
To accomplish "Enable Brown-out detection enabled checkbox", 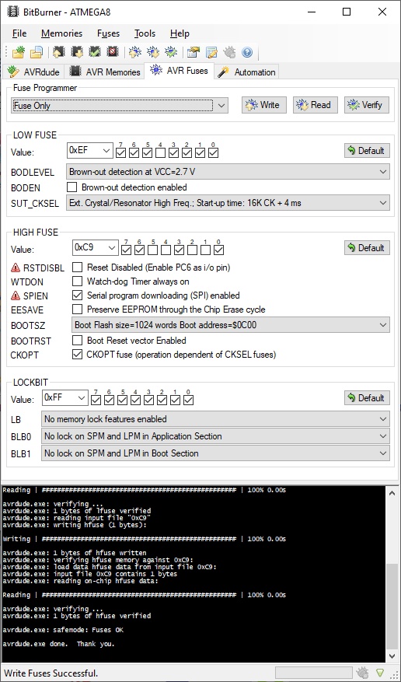I will tap(71, 187).
